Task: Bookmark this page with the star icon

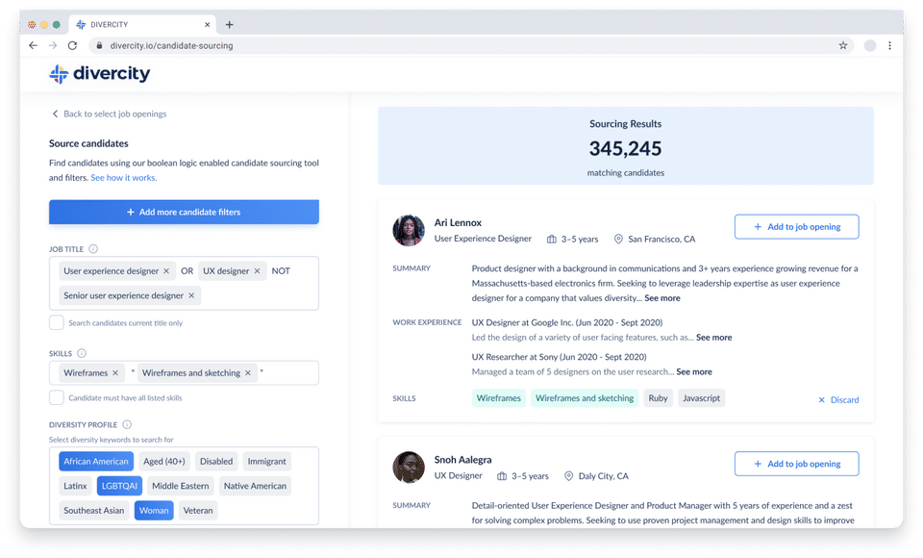Action: point(843,45)
